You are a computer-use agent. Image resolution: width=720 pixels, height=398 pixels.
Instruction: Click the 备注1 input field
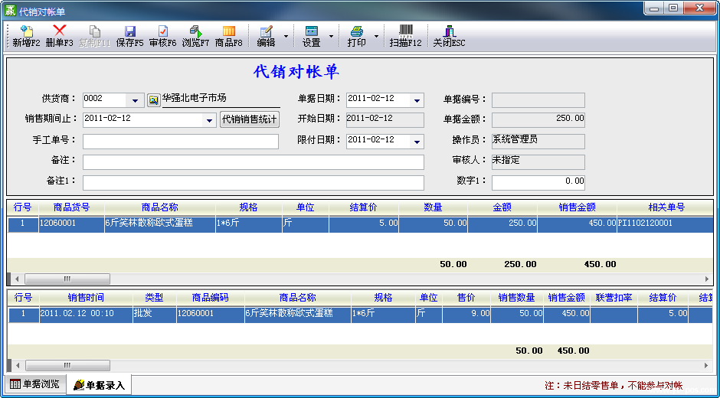pyautogui.click(x=254, y=183)
